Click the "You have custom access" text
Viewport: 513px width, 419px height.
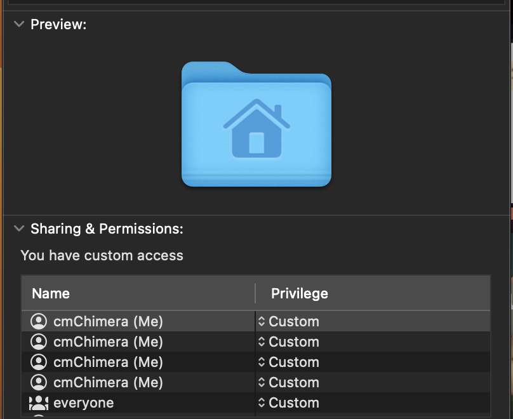point(102,256)
